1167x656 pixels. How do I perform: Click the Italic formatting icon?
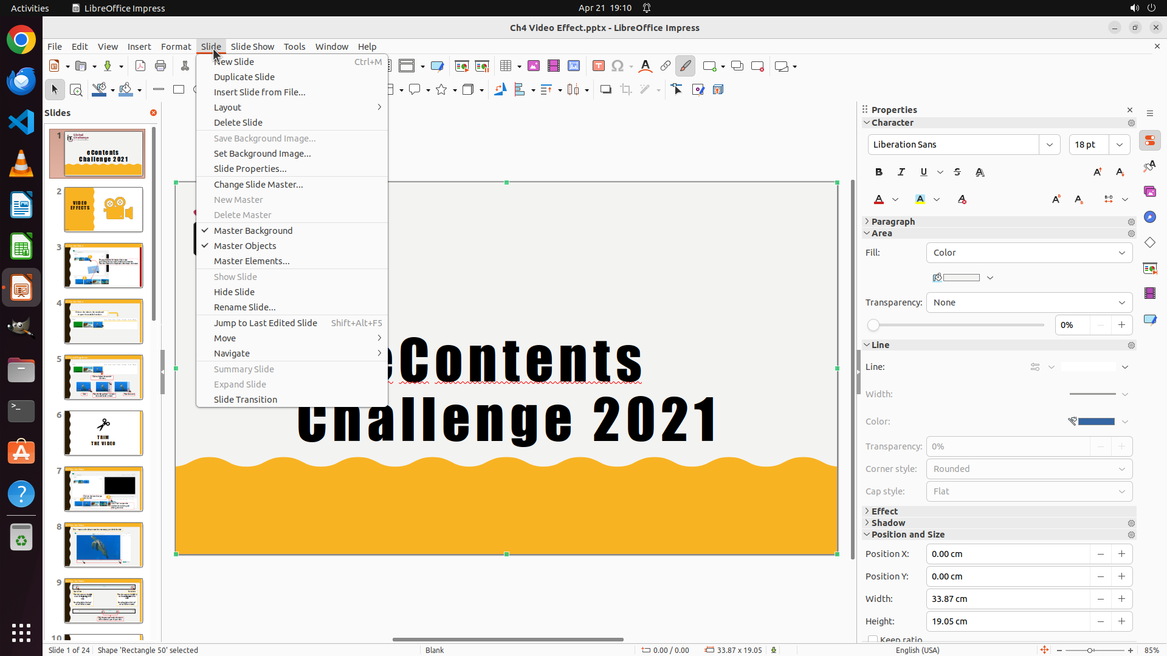tap(901, 173)
